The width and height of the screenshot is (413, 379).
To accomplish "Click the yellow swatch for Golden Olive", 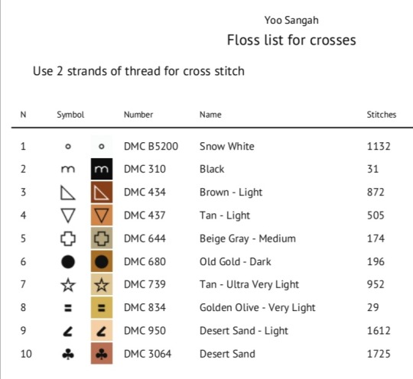I will (x=102, y=307).
